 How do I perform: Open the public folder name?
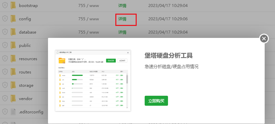click(x=25, y=46)
